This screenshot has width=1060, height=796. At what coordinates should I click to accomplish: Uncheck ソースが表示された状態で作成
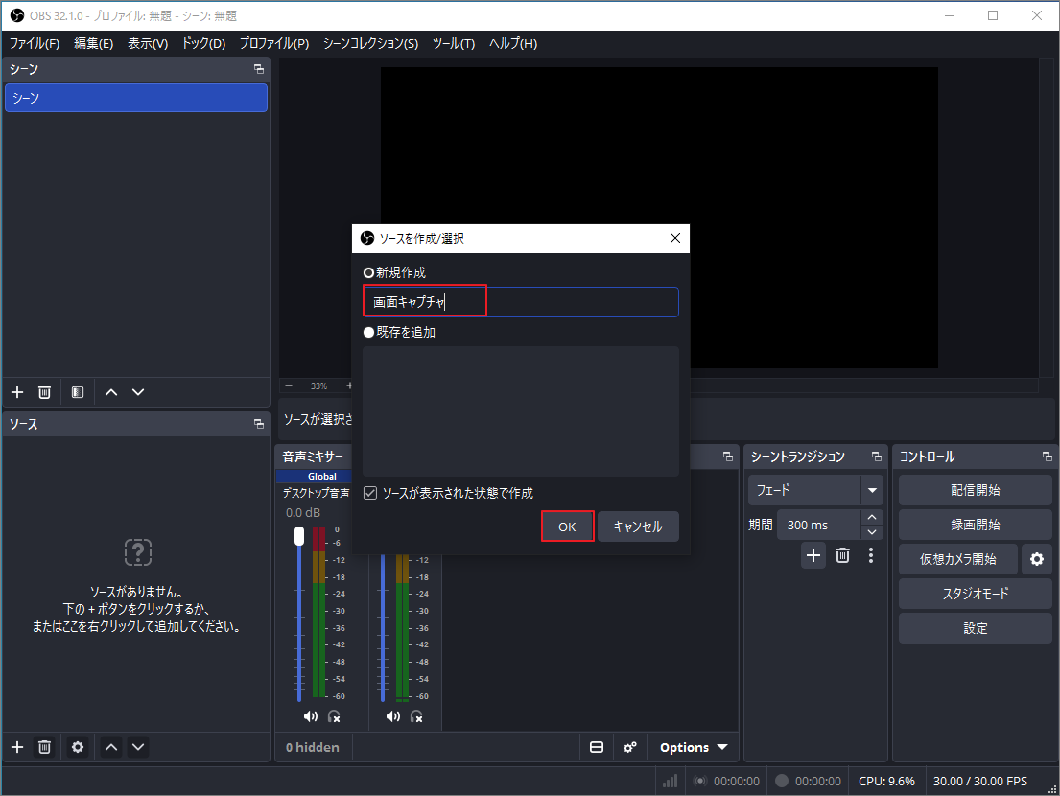click(369, 492)
